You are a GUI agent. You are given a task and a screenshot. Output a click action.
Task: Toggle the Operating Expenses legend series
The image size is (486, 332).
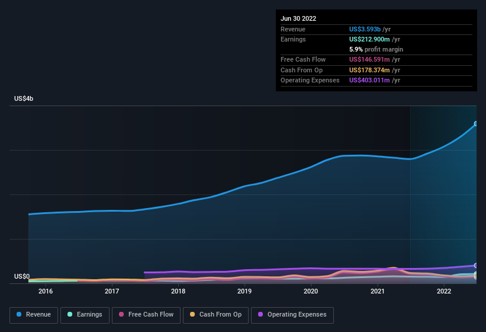[x=292, y=315]
